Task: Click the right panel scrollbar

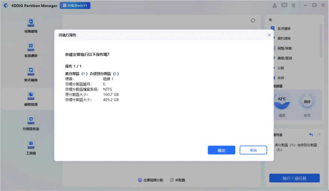Action: (321, 40)
